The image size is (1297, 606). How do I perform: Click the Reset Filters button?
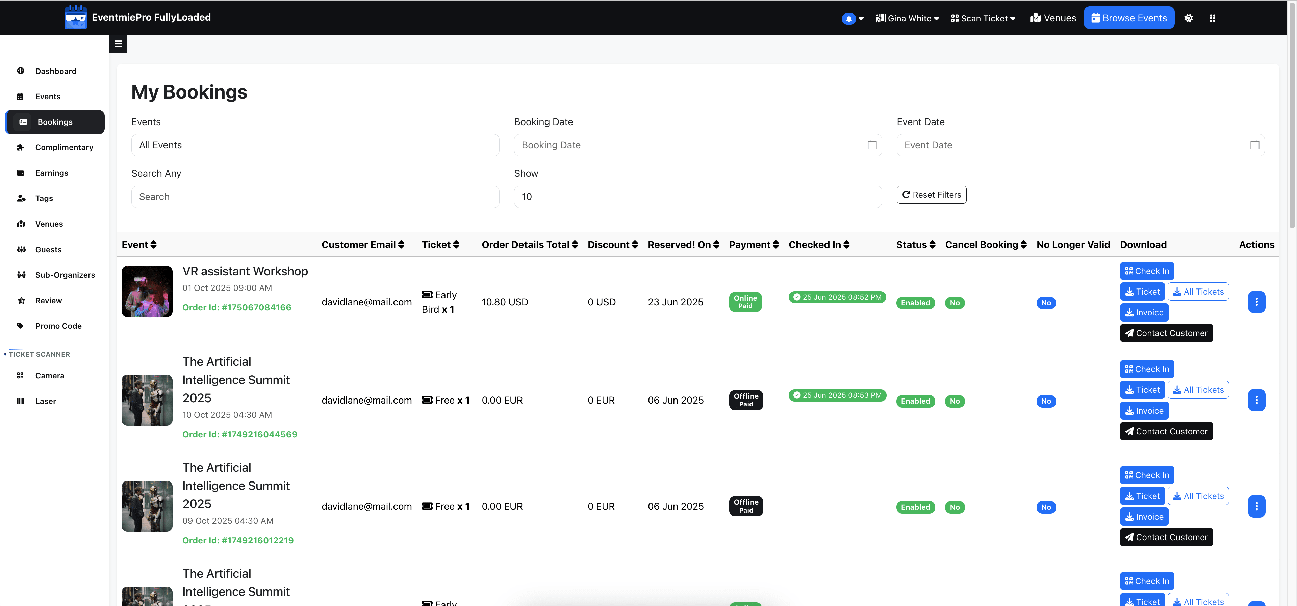[x=932, y=195]
